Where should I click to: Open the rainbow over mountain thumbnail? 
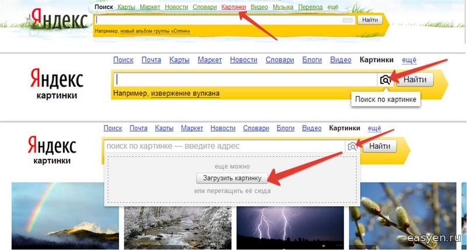65,216
